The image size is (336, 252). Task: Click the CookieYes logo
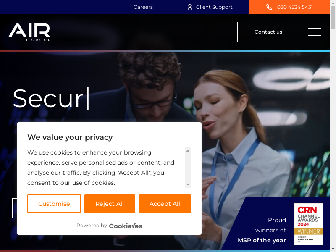125,226
